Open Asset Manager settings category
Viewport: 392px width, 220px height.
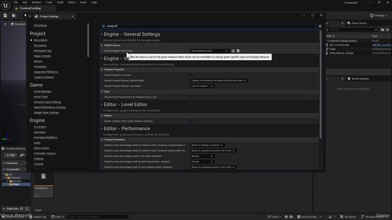tap(42, 92)
